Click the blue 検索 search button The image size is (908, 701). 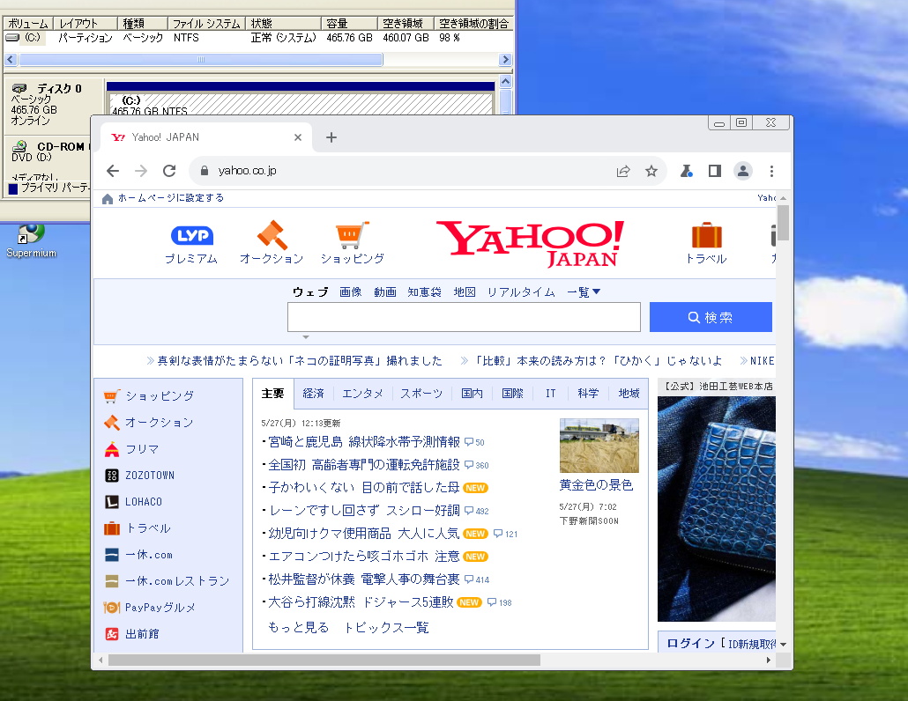coord(711,317)
